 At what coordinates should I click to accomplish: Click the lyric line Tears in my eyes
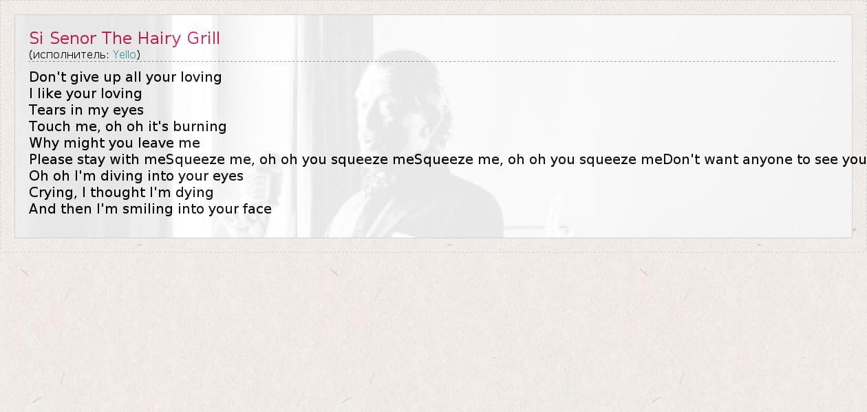86,110
